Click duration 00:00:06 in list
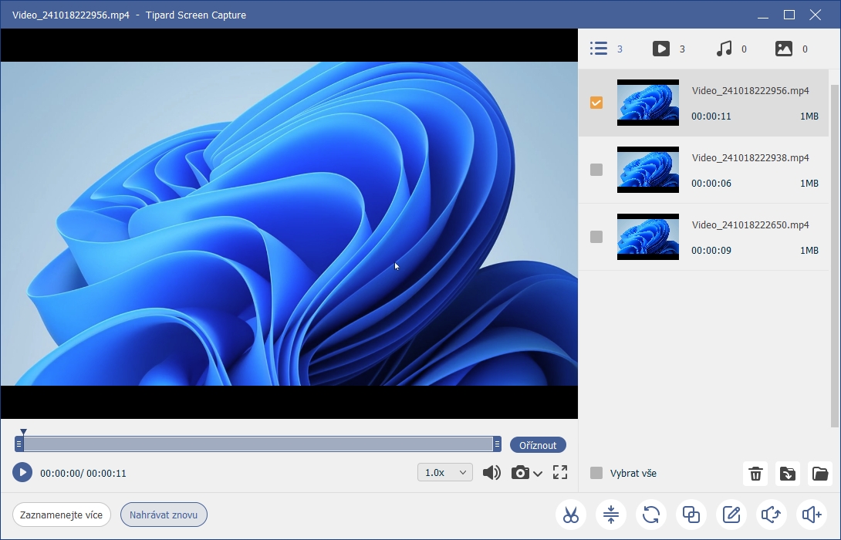The width and height of the screenshot is (841, 540). [711, 184]
